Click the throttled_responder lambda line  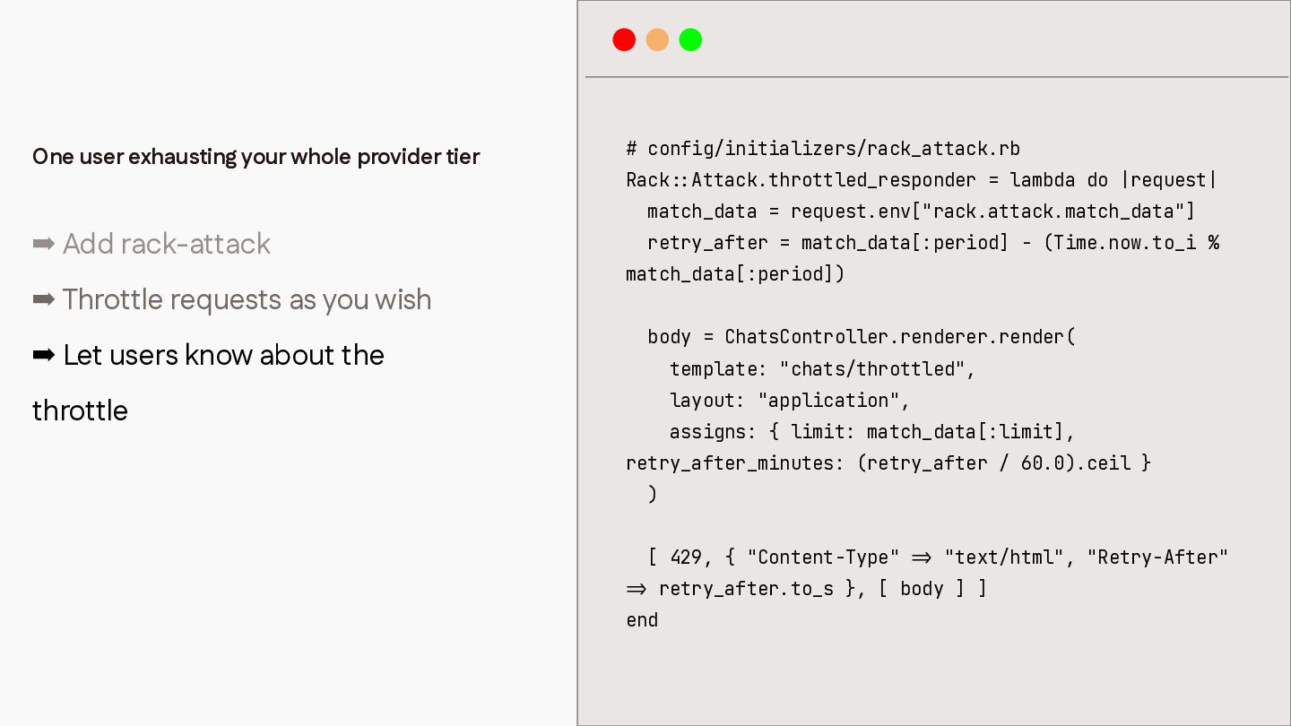(922, 180)
